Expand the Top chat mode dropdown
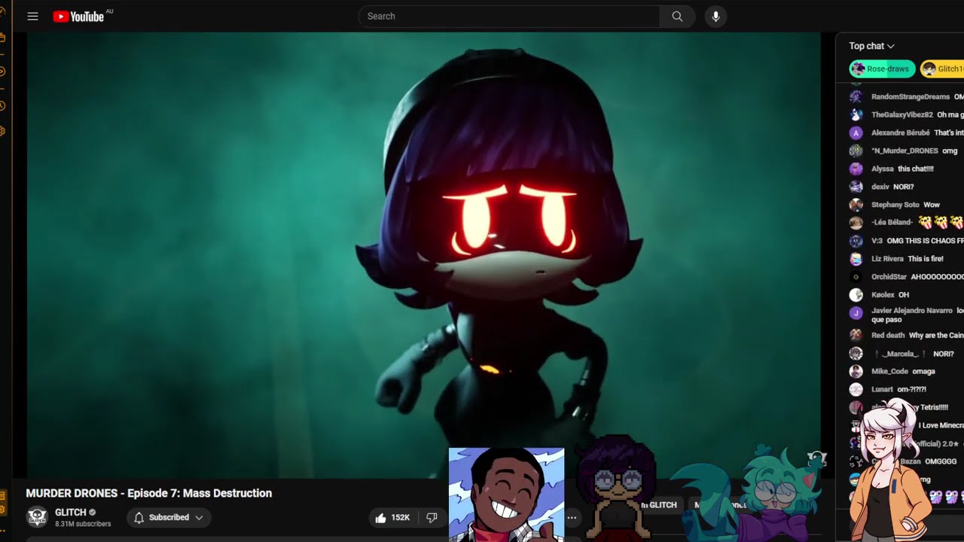This screenshot has width=964, height=542. point(871,46)
